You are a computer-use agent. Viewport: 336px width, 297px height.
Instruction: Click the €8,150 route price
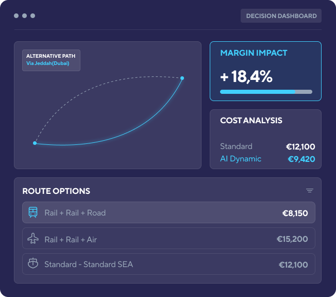click(295, 212)
